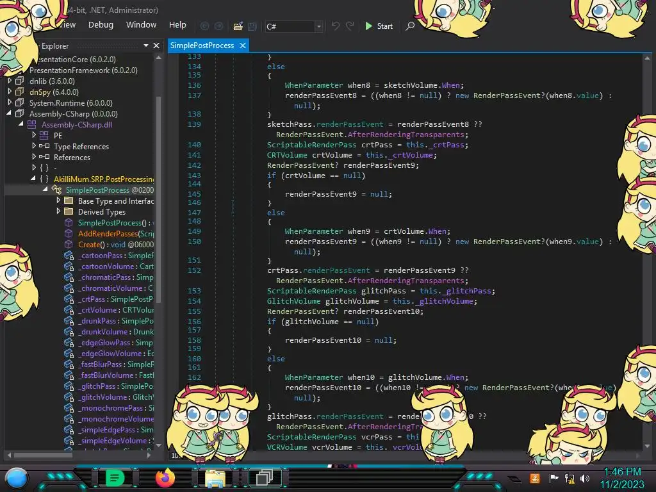Switch to the SimplePostProcess tab
This screenshot has height=492, width=656.
click(x=202, y=45)
